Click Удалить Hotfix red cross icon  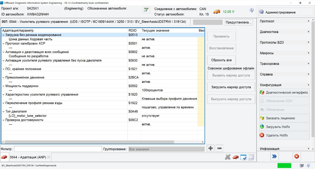pos(262,135)
